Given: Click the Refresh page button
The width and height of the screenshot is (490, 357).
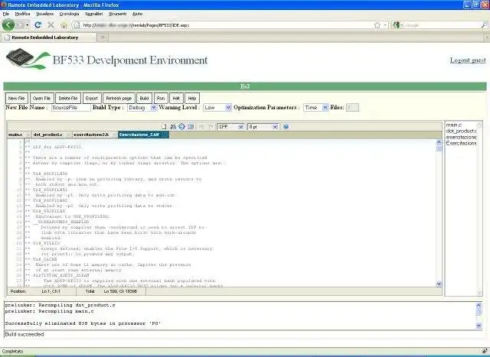Looking at the screenshot, I should tap(119, 98).
